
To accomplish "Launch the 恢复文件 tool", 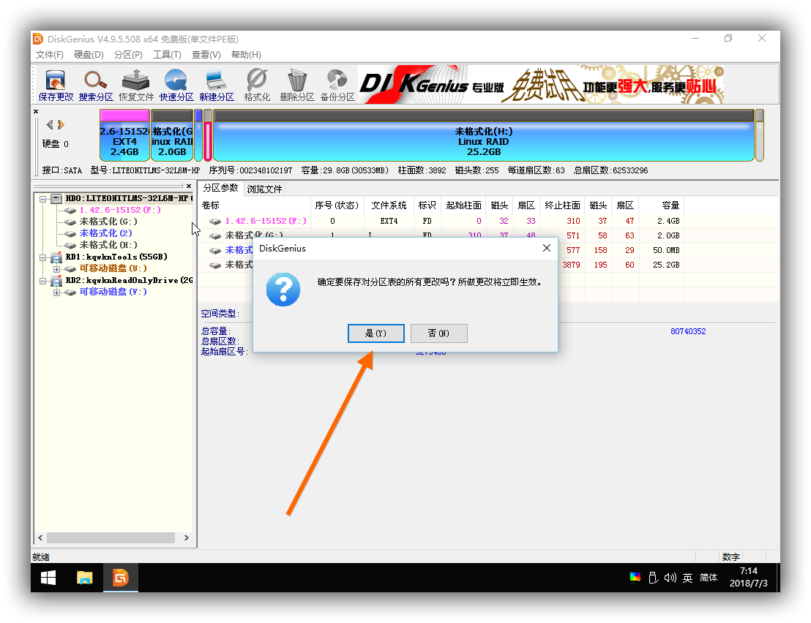I will pyautogui.click(x=136, y=86).
